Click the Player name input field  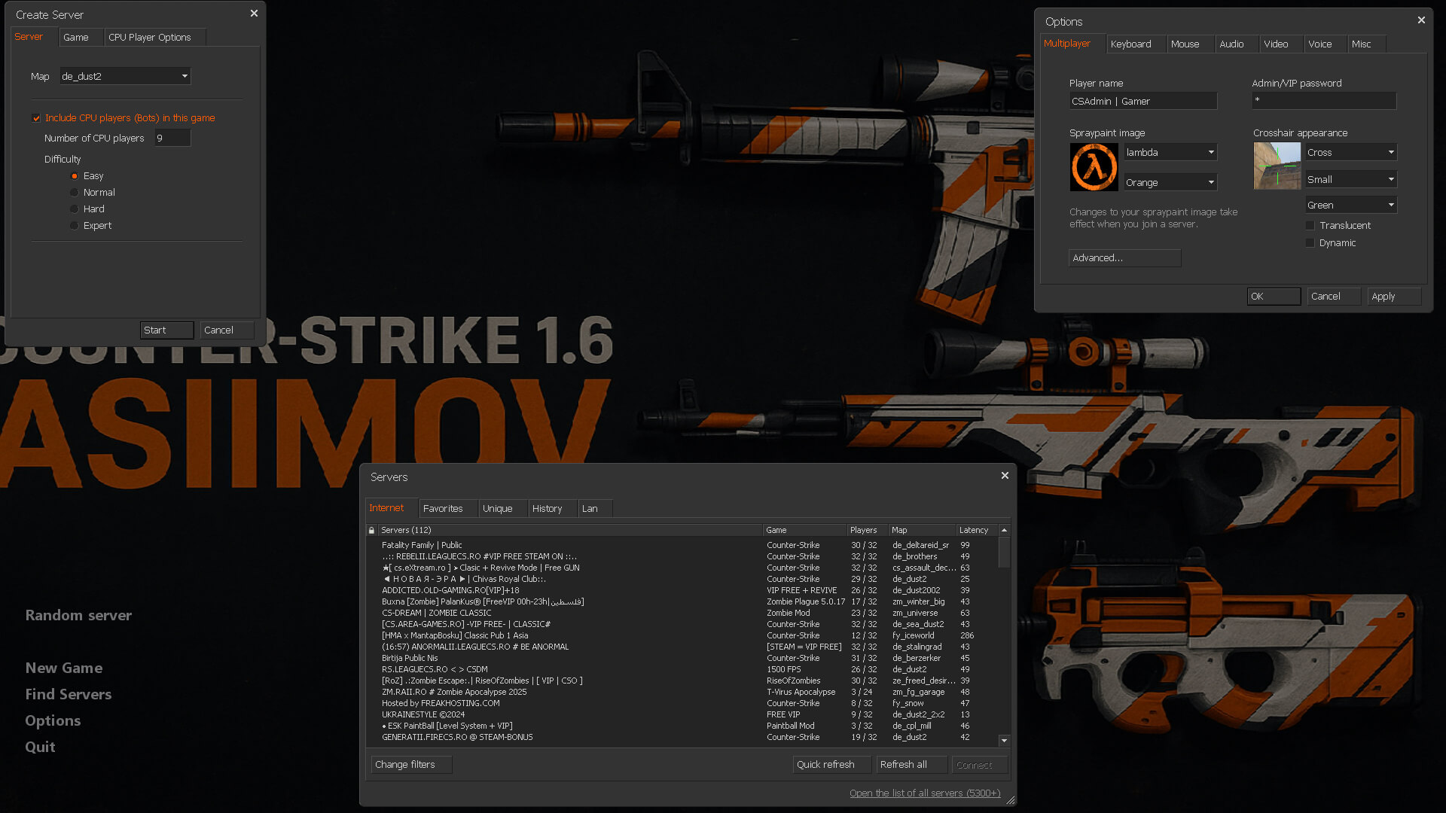1143,101
